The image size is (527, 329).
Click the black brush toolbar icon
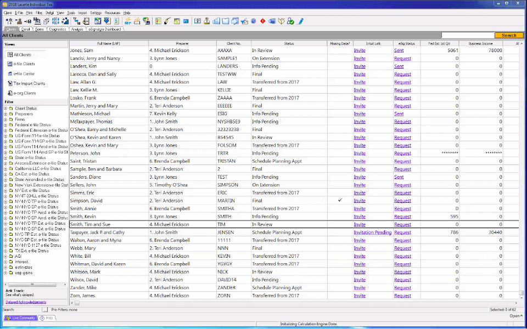click(x=167, y=21)
